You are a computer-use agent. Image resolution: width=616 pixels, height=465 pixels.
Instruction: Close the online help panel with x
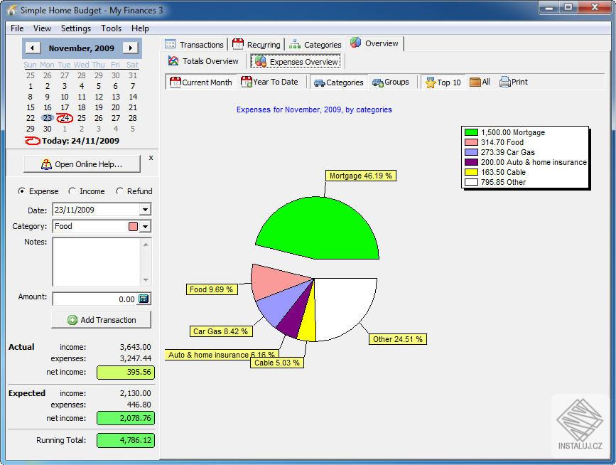click(x=151, y=158)
